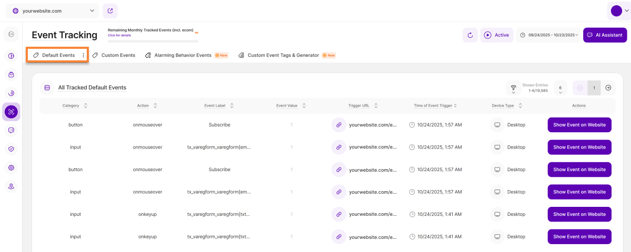Click the Remaining Monthly Tracked Events progress bar

coord(152,40)
